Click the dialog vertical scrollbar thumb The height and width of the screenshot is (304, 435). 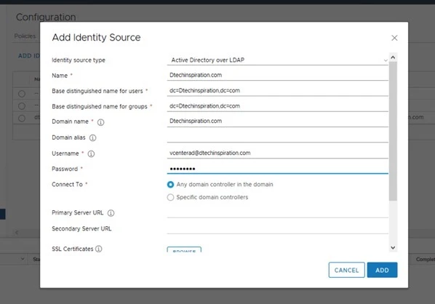coord(393,131)
